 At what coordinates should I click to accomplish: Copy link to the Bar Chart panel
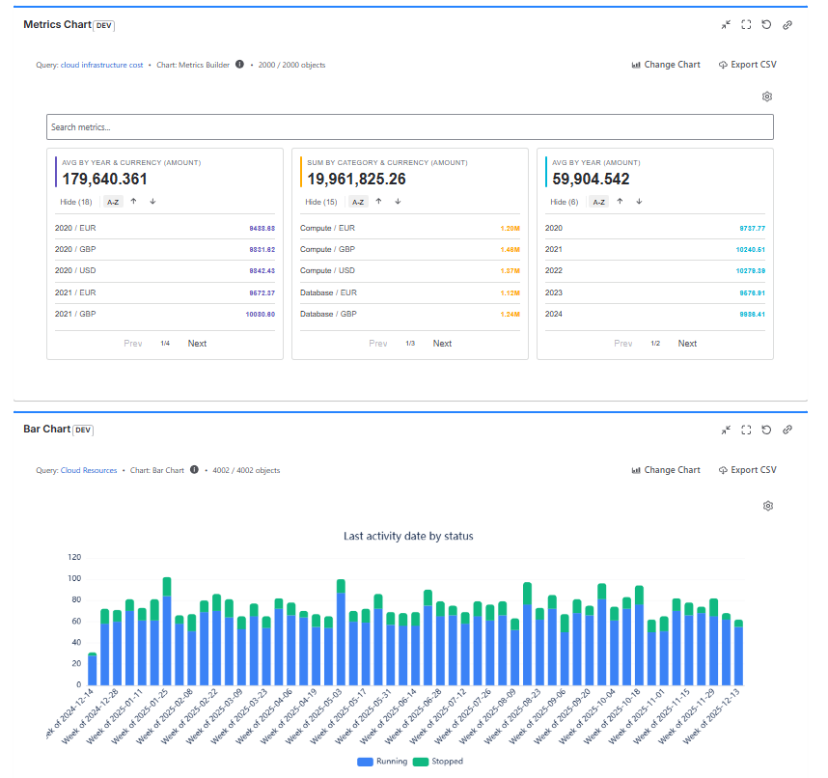787,431
